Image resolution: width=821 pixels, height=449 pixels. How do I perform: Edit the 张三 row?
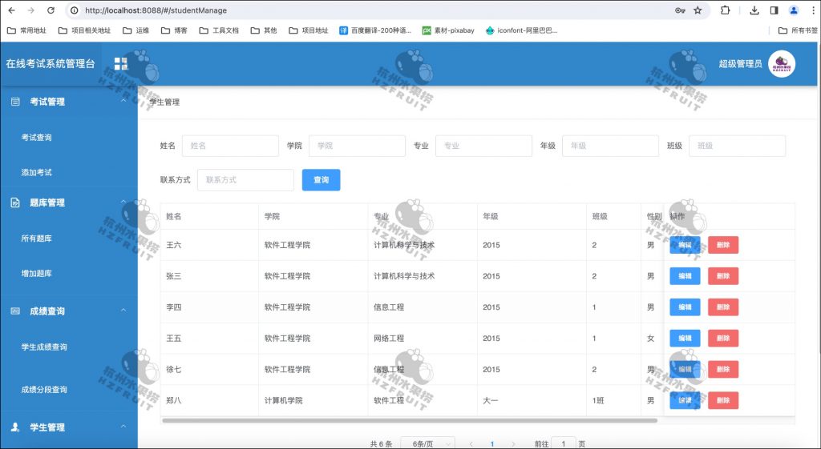coord(685,276)
